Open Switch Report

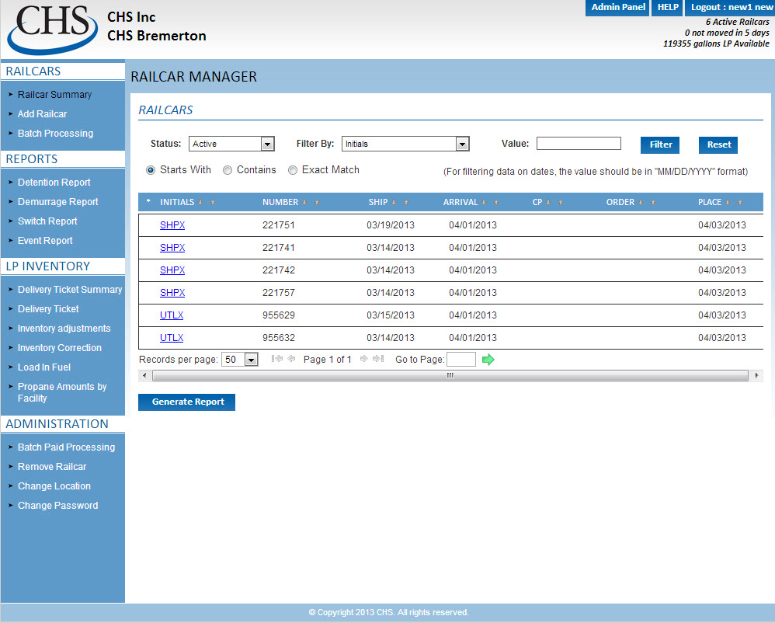click(47, 221)
